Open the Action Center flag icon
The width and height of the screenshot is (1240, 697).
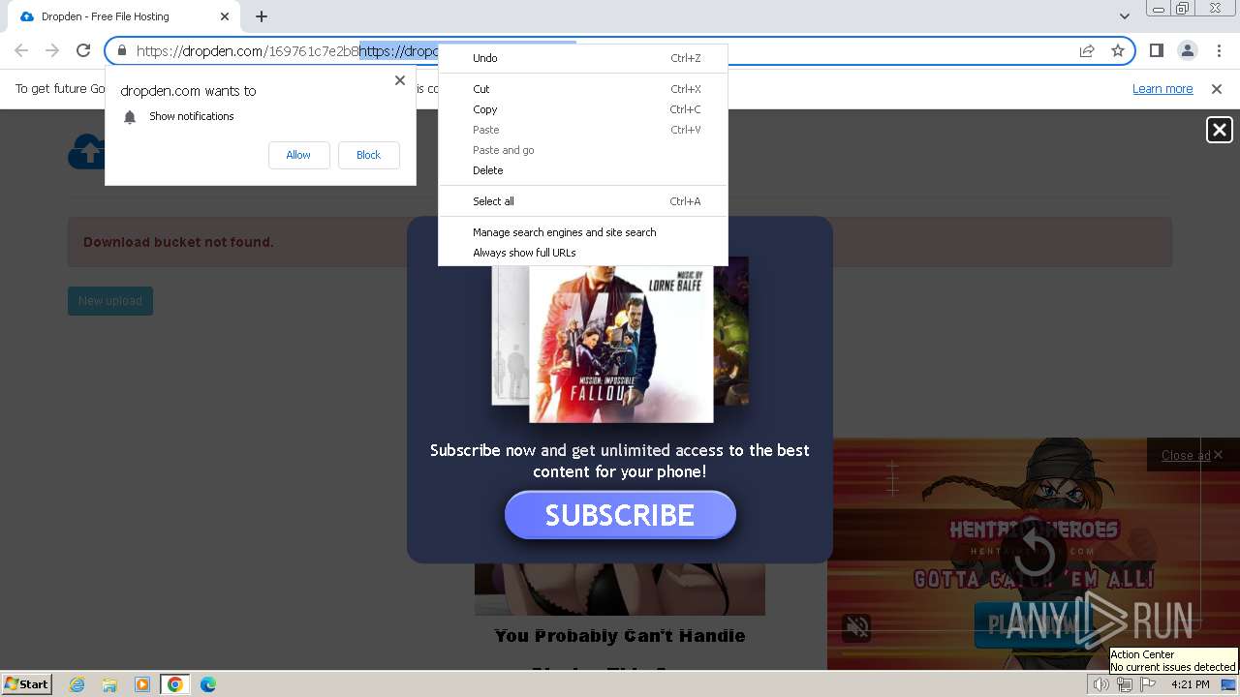point(1148,684)
